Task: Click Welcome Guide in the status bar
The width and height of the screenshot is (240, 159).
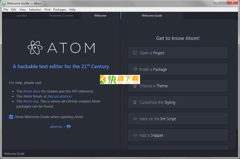Action: pyautogui.click(x=14, y=153)
